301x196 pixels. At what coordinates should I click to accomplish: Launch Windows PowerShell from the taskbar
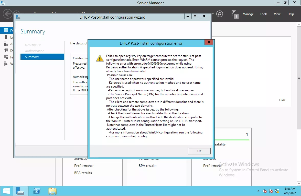[x=36, y=191]
